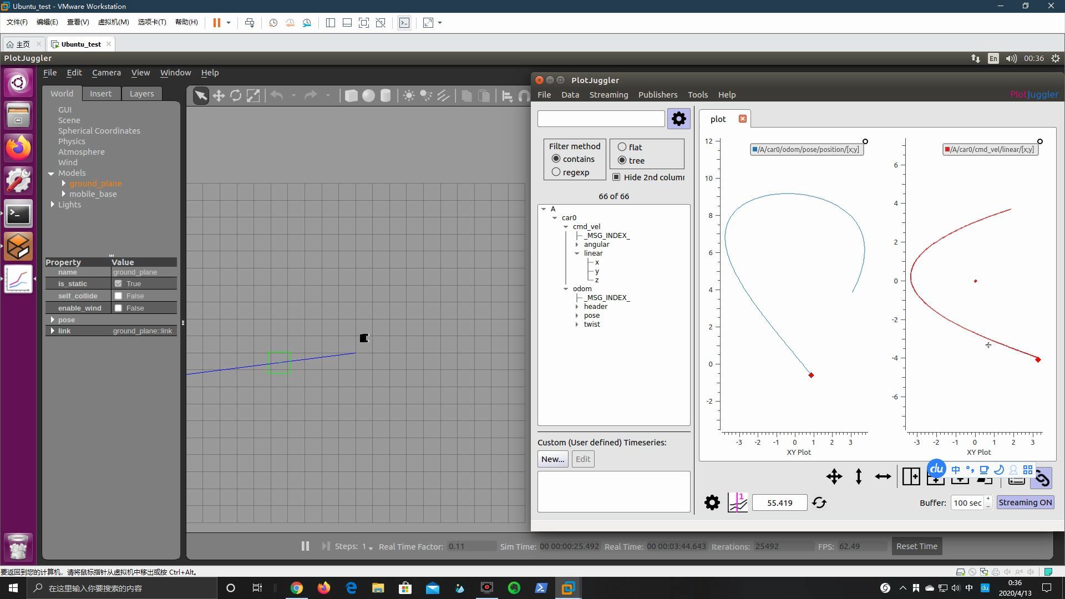
Task: Open the PlotJuggler bottom-left settings gear
Action: 712,503
